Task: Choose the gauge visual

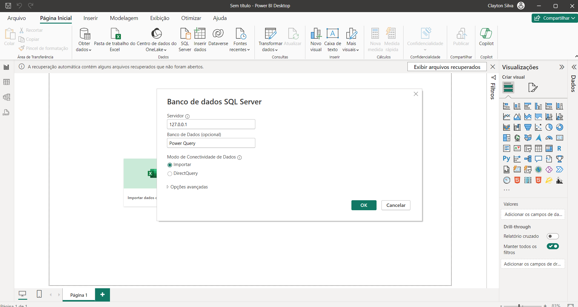Action: click(x=549, y=138)
